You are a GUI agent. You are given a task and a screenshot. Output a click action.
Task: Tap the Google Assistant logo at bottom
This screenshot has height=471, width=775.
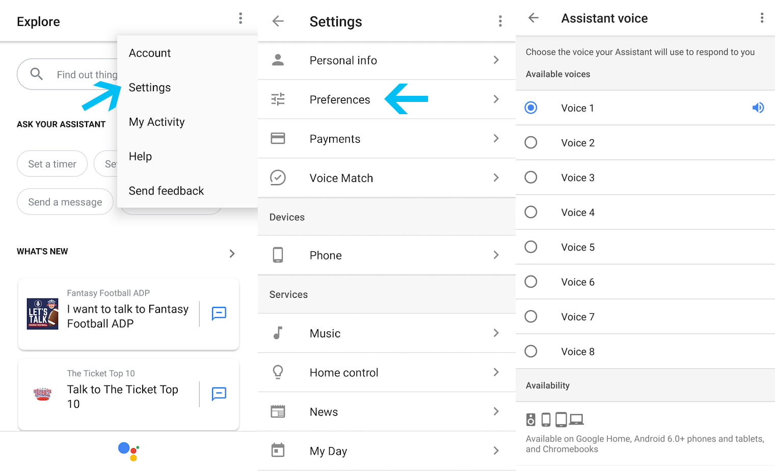128,451
